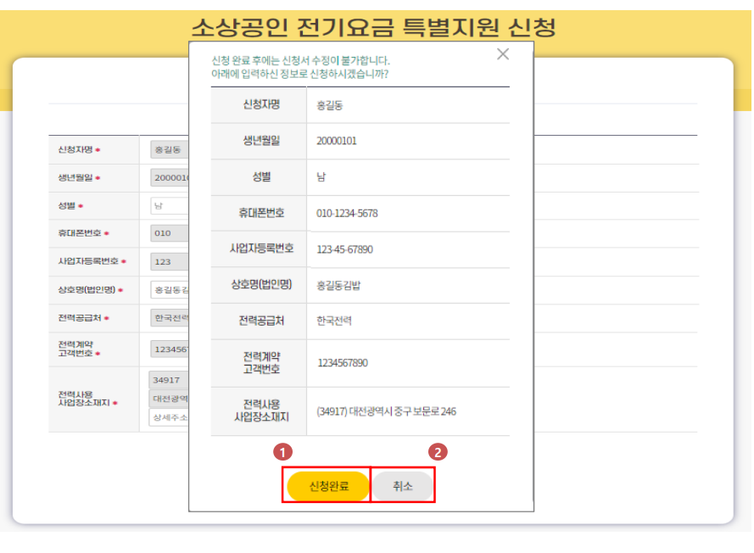Click the 취소 cancel button
This screenshot has height=553, width=754.
(x=403, y=484)
